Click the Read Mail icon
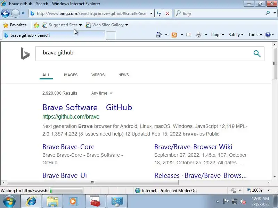The height and width of the screenshot is (208, 278). [x=189, y=35]
